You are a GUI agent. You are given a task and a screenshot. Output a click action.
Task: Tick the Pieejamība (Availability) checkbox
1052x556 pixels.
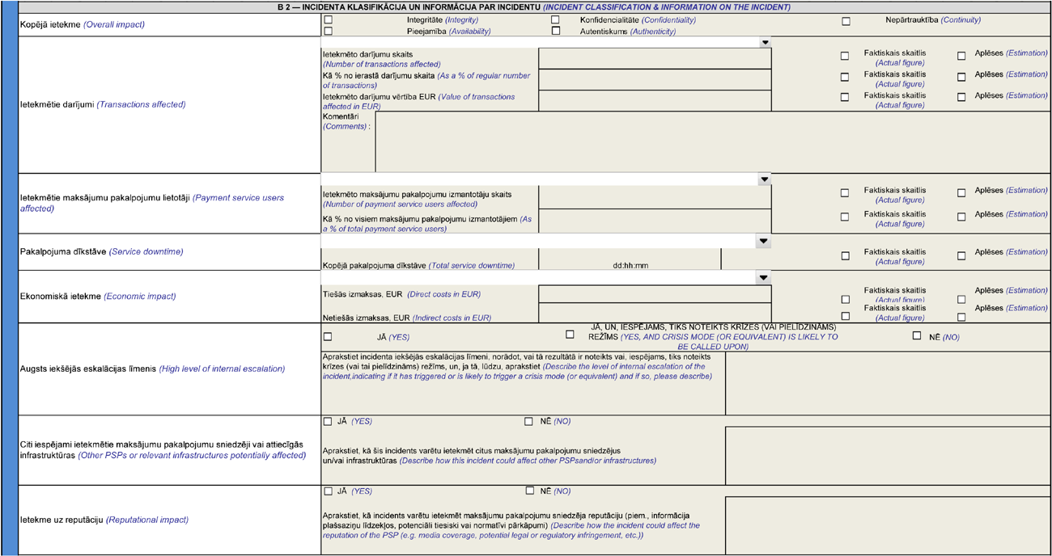point(328,32)
